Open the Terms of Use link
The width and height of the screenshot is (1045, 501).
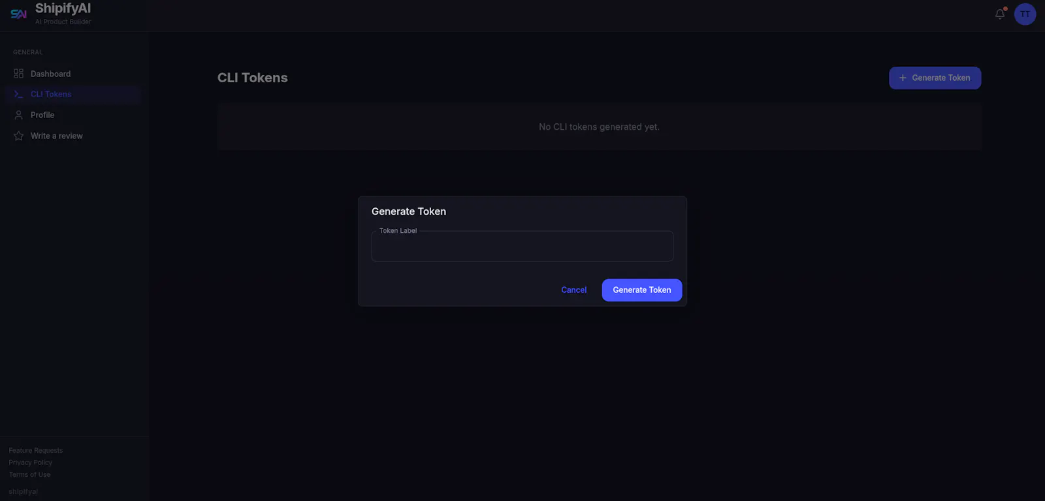[29, 475]
